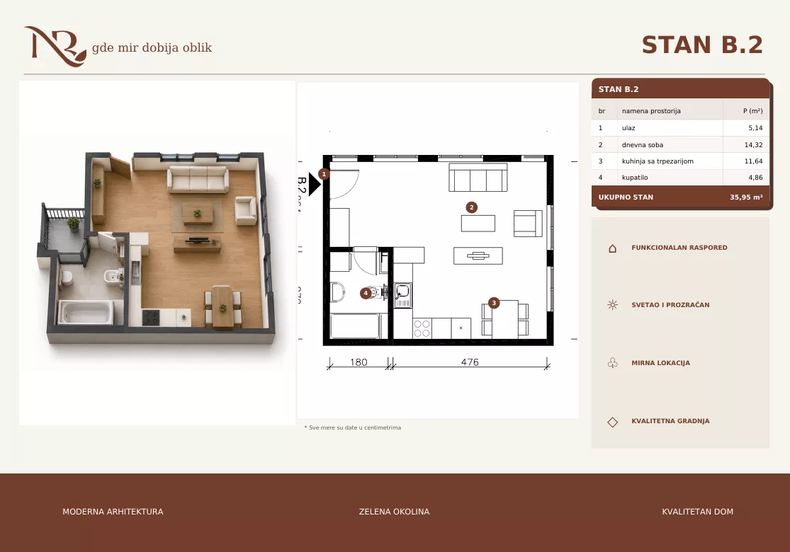Image resolution: width=790 pixels, height=552 pixels.
Task: Click 'MODERNA ARHITEKTURA' in the footer
Action: tap(113, 512)
